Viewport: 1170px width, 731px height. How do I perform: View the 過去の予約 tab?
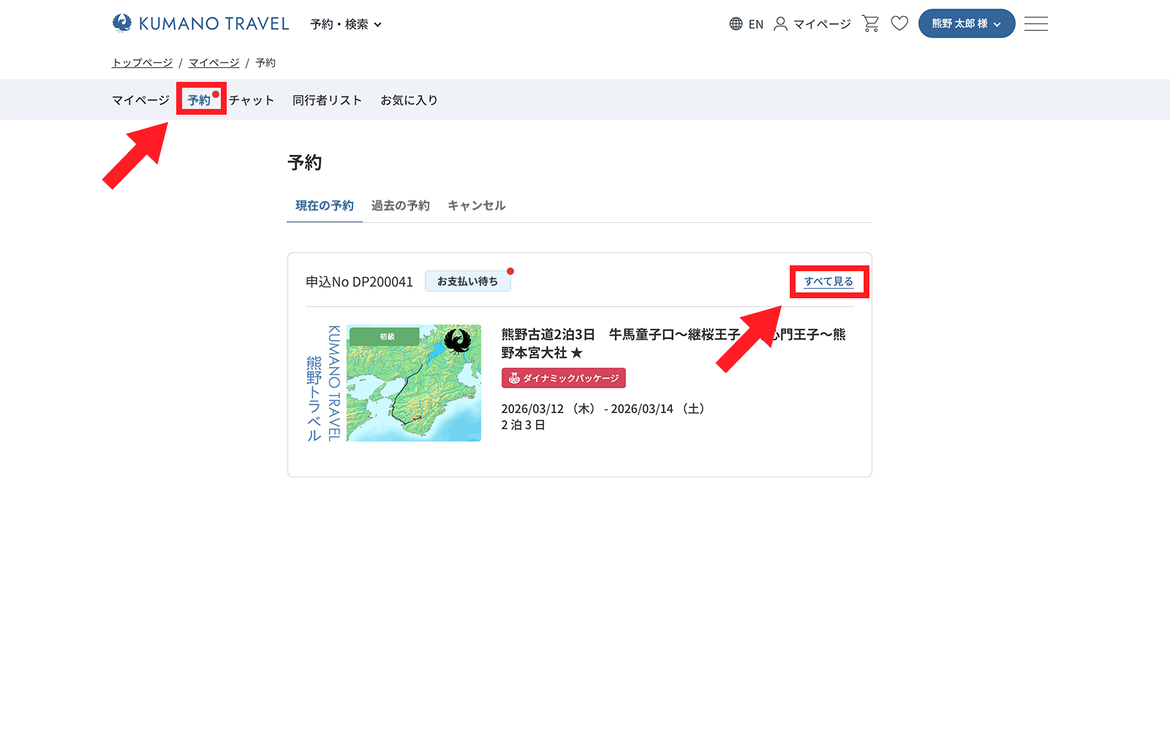[400, 205]
